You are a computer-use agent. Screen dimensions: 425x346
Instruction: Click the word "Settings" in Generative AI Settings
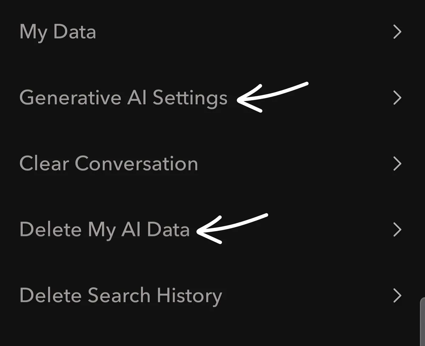[x=190, y=98]
